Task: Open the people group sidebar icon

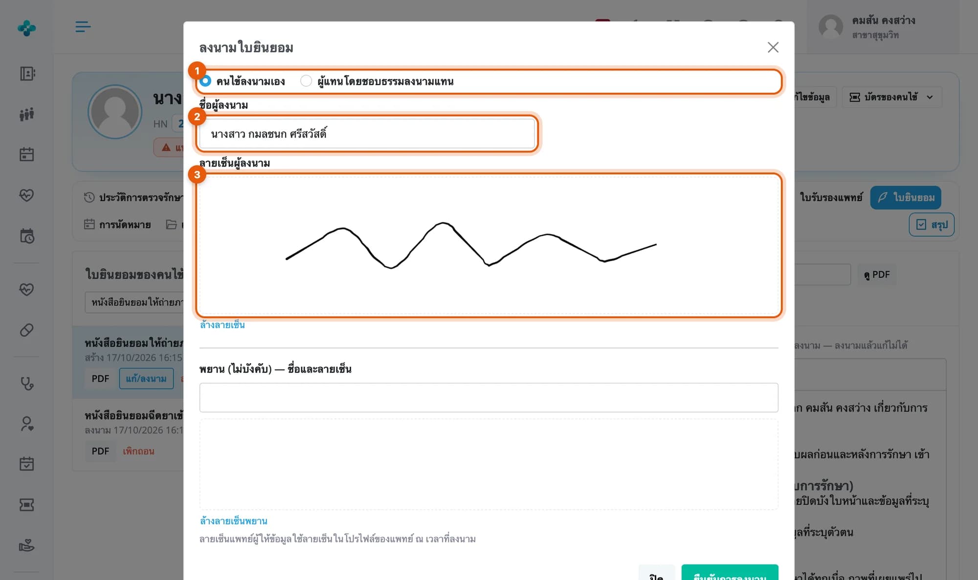Action: (x=27, y=114)
